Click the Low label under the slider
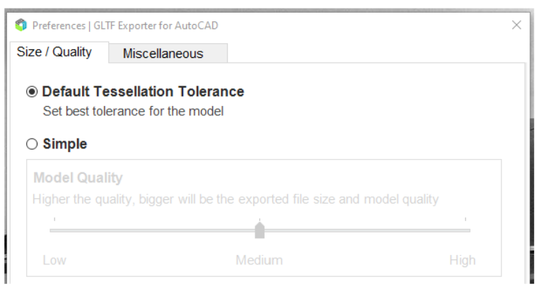Image resolution: width=539 pixels, height=301 pixels. click(54, 260)
